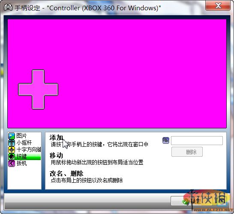Image resolution: width=234 pixels, height=214 pixels.
Task: Click the gamepad icon in the title bar
Action: click(8, 8)
